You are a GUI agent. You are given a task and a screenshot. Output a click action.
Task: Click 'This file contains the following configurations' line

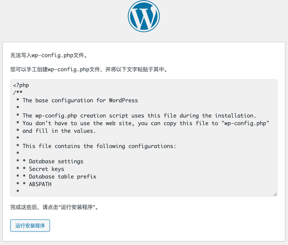[99, 146]
